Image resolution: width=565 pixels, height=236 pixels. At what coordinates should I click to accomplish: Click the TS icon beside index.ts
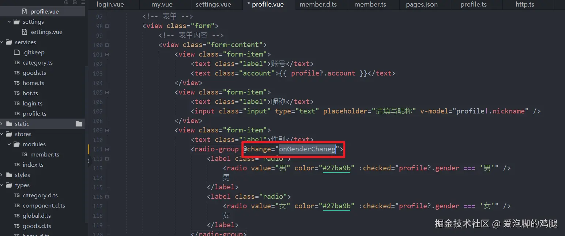click(17, 165)
